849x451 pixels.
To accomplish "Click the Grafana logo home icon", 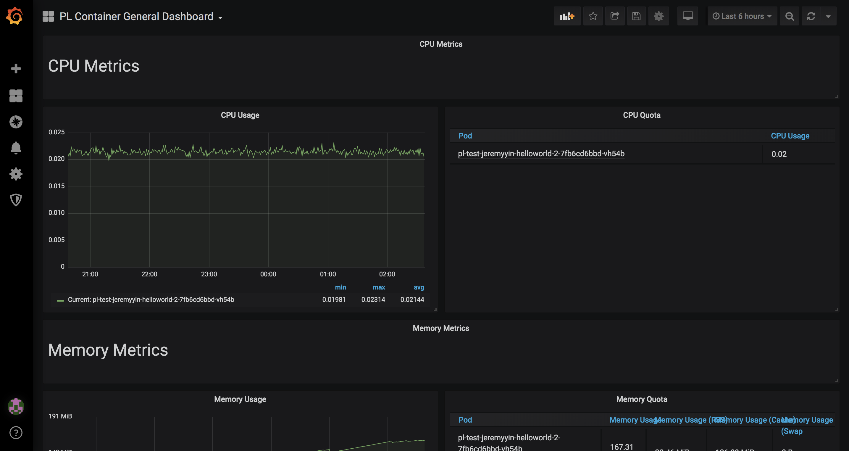I will (15, 16).
